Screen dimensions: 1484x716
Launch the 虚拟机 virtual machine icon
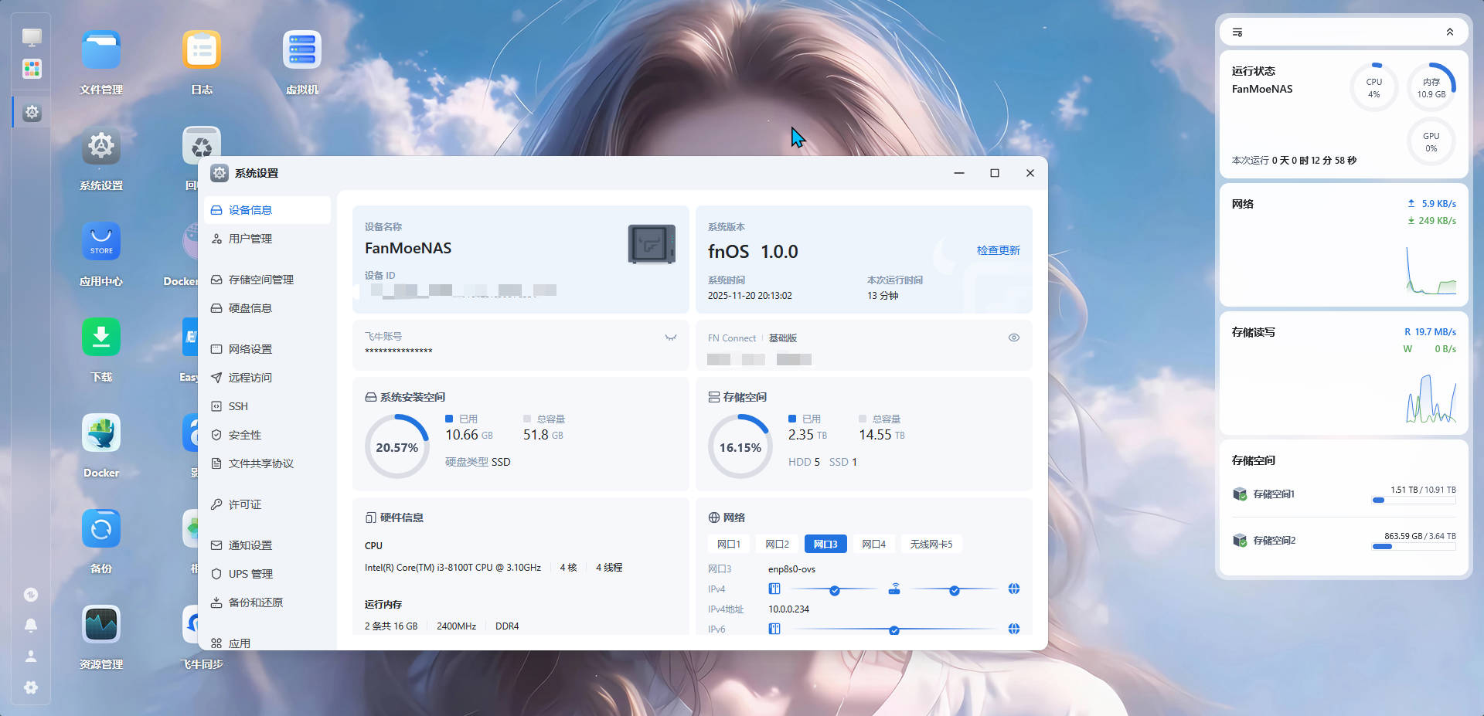[x=302, y=50]
